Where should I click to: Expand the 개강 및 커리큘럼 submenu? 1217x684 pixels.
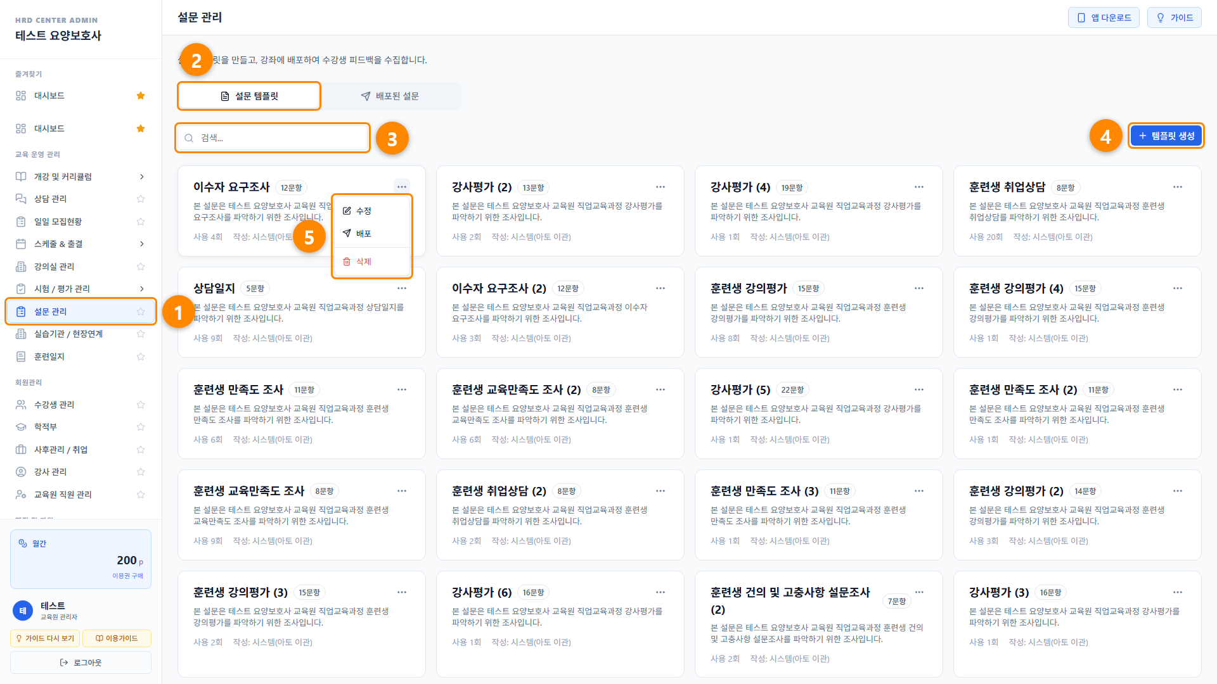pyautogui.click(x=141, y=177)
